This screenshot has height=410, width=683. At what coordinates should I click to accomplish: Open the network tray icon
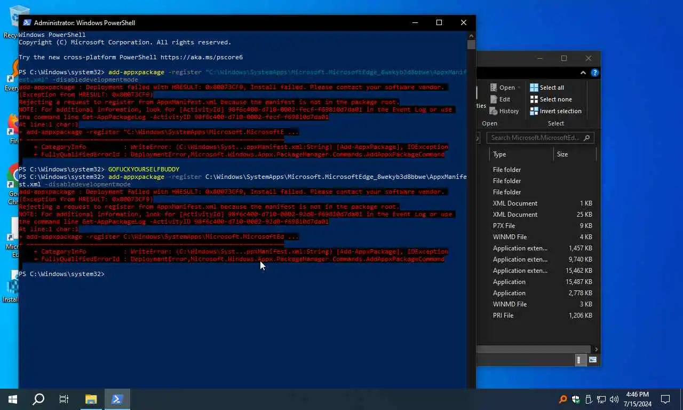point(601,399)
